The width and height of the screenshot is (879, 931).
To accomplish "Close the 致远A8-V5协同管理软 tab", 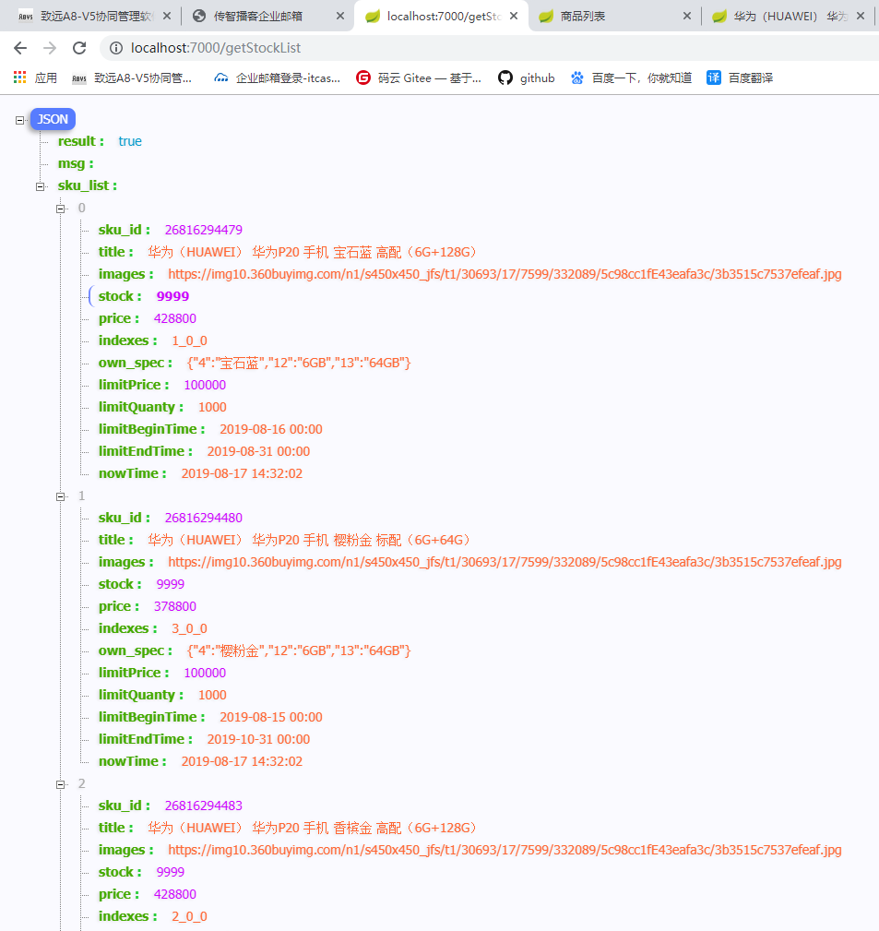I will (167, 16).
